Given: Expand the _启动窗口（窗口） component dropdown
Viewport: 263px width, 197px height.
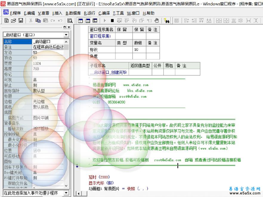Looking at the screenshot, I should (66, 35).
